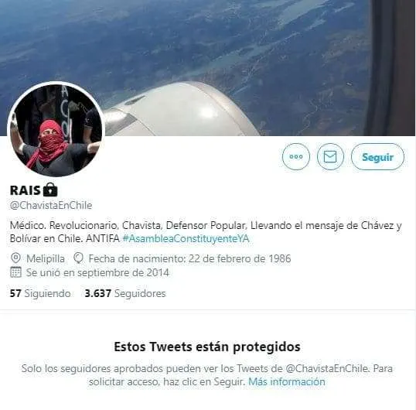Open the three-dot more options menu
The image size is (416, 410).
point(296,156)
